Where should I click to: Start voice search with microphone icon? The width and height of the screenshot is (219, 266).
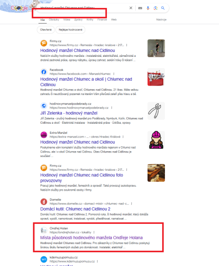coord(148,8)
